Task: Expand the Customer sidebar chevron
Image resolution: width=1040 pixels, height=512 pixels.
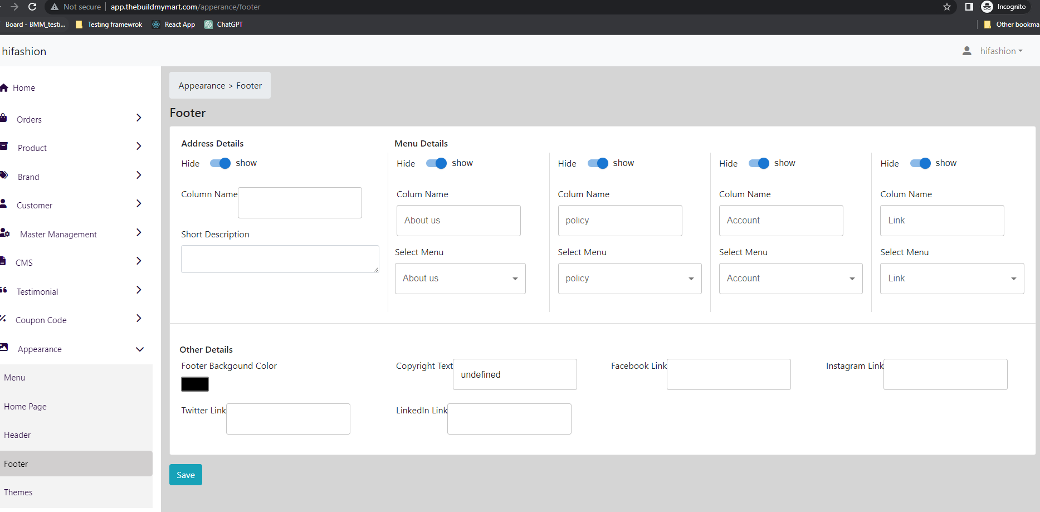Action: [x=139, y=203]
